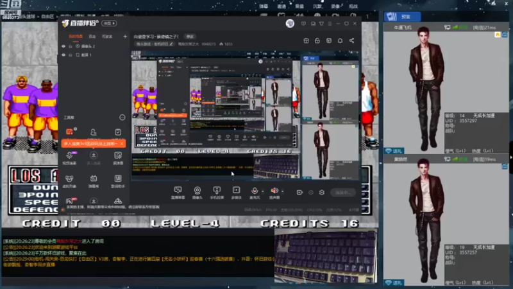Open the user avatar in the 直播伴侣 title bar

pyautogui.click(x=290, y=24)
